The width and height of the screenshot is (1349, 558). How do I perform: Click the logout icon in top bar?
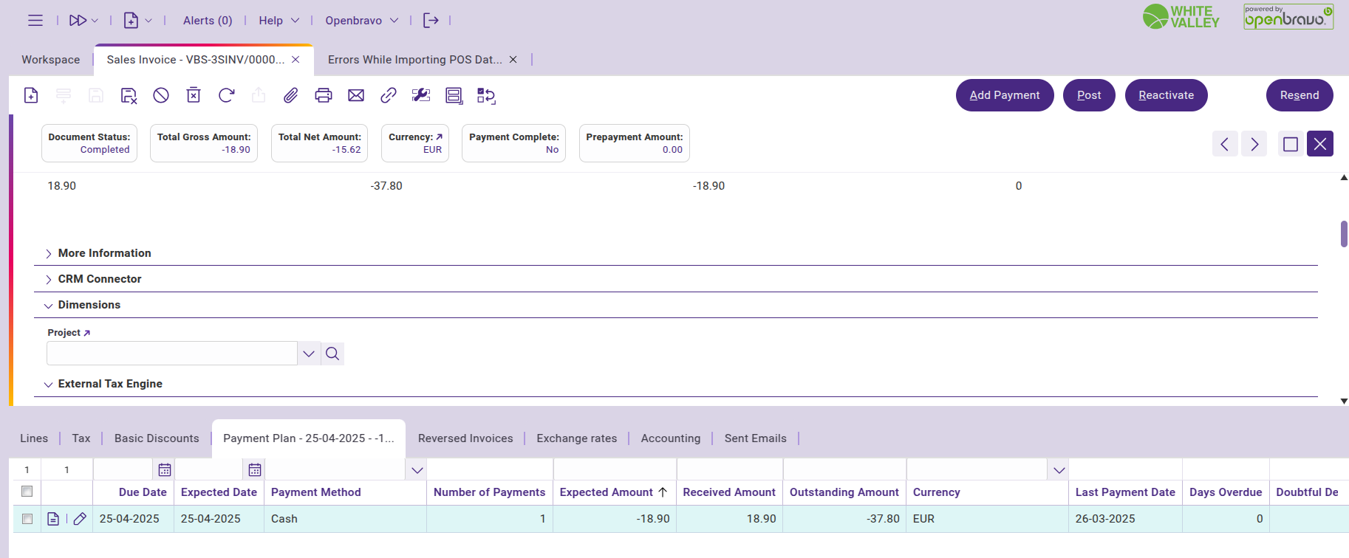tap(431, 21)
